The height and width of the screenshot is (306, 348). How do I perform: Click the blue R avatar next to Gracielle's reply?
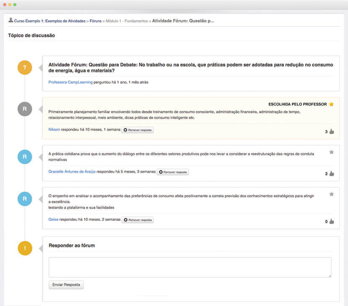(25, 157)
